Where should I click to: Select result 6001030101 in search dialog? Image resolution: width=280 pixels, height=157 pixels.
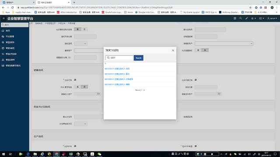[119, 79]
